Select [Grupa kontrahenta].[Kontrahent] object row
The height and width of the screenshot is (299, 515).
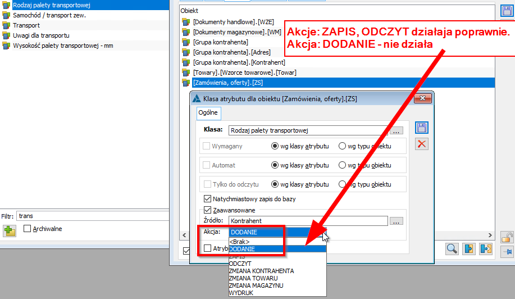(338, 62)
